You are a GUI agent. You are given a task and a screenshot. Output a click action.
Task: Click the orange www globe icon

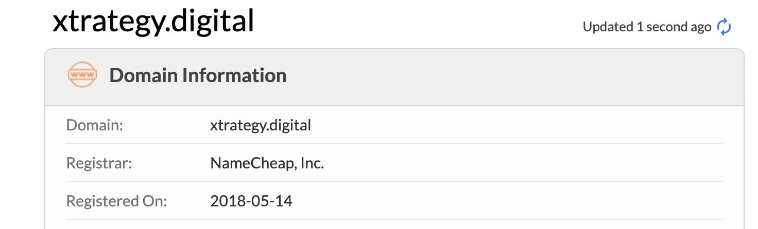82,75
